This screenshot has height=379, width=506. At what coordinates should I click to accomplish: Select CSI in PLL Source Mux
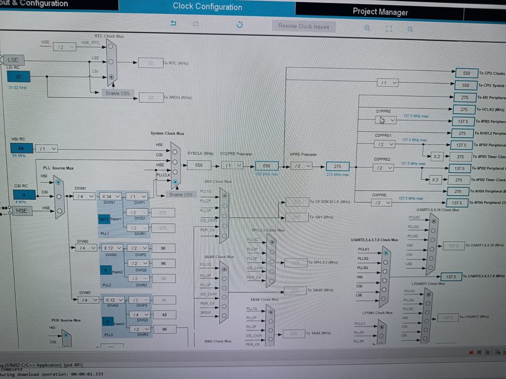pos(59,197)
